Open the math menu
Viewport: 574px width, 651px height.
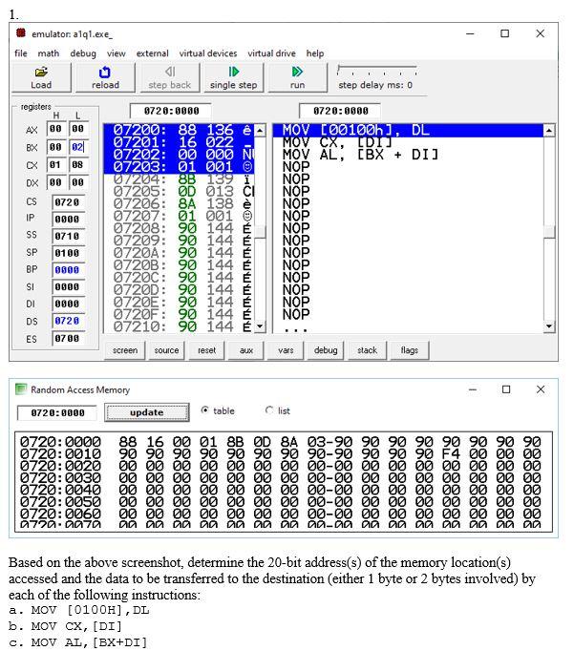tap(48, 53)
